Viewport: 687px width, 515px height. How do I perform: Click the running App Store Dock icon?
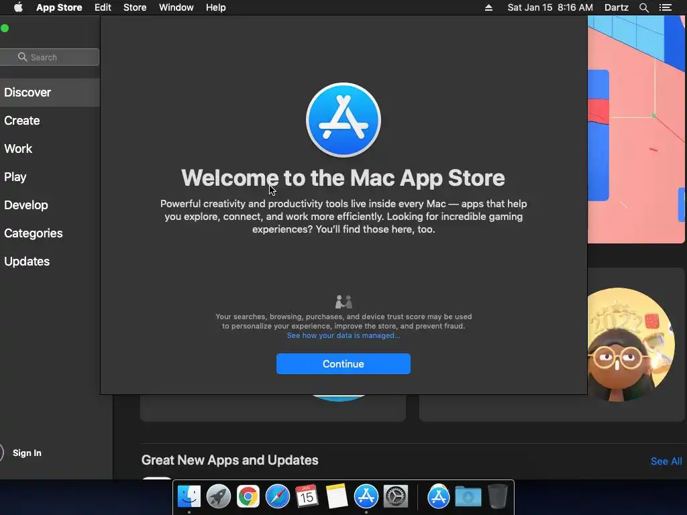click(366, 497)
